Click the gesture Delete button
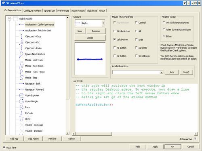Image resolution: width=202 pixels, height=151 pixels. tap(90, 38)
